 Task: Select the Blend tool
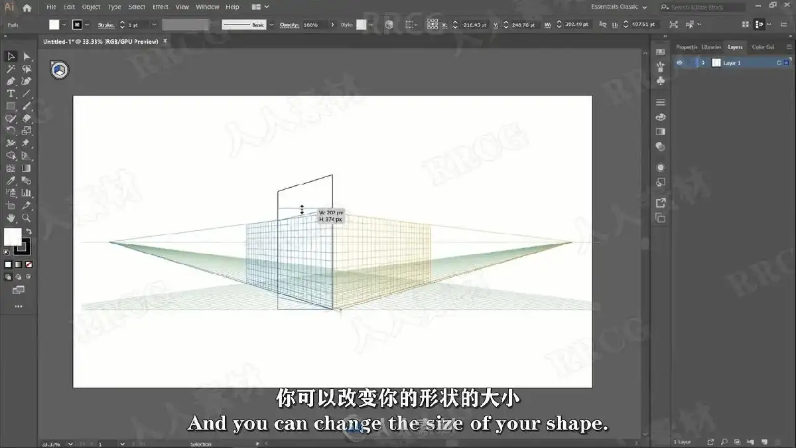(x=27, y=181)
